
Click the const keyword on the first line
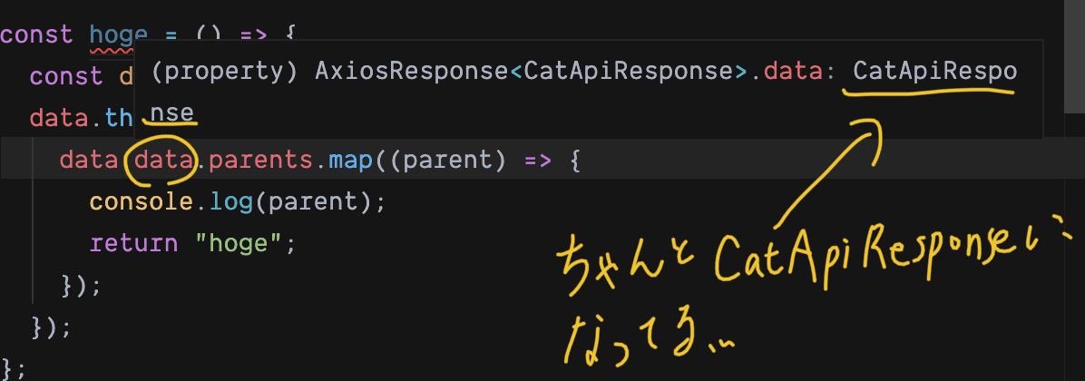click(36, 35)
